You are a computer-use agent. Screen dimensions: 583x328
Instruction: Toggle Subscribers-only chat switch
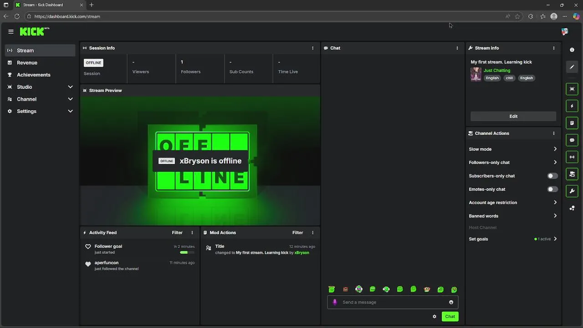pos(552,176)
